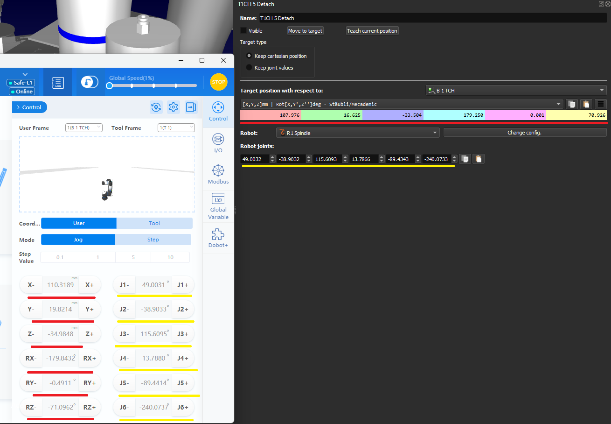
Task: Expand the User Frame dropdown
Action: pos(83,128)
